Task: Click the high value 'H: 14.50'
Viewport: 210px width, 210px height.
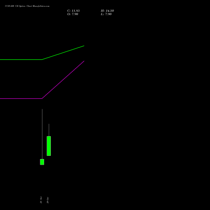Action: pos(107,11)
